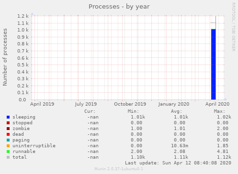Click the 'April 2020' x-axis label

217,104
